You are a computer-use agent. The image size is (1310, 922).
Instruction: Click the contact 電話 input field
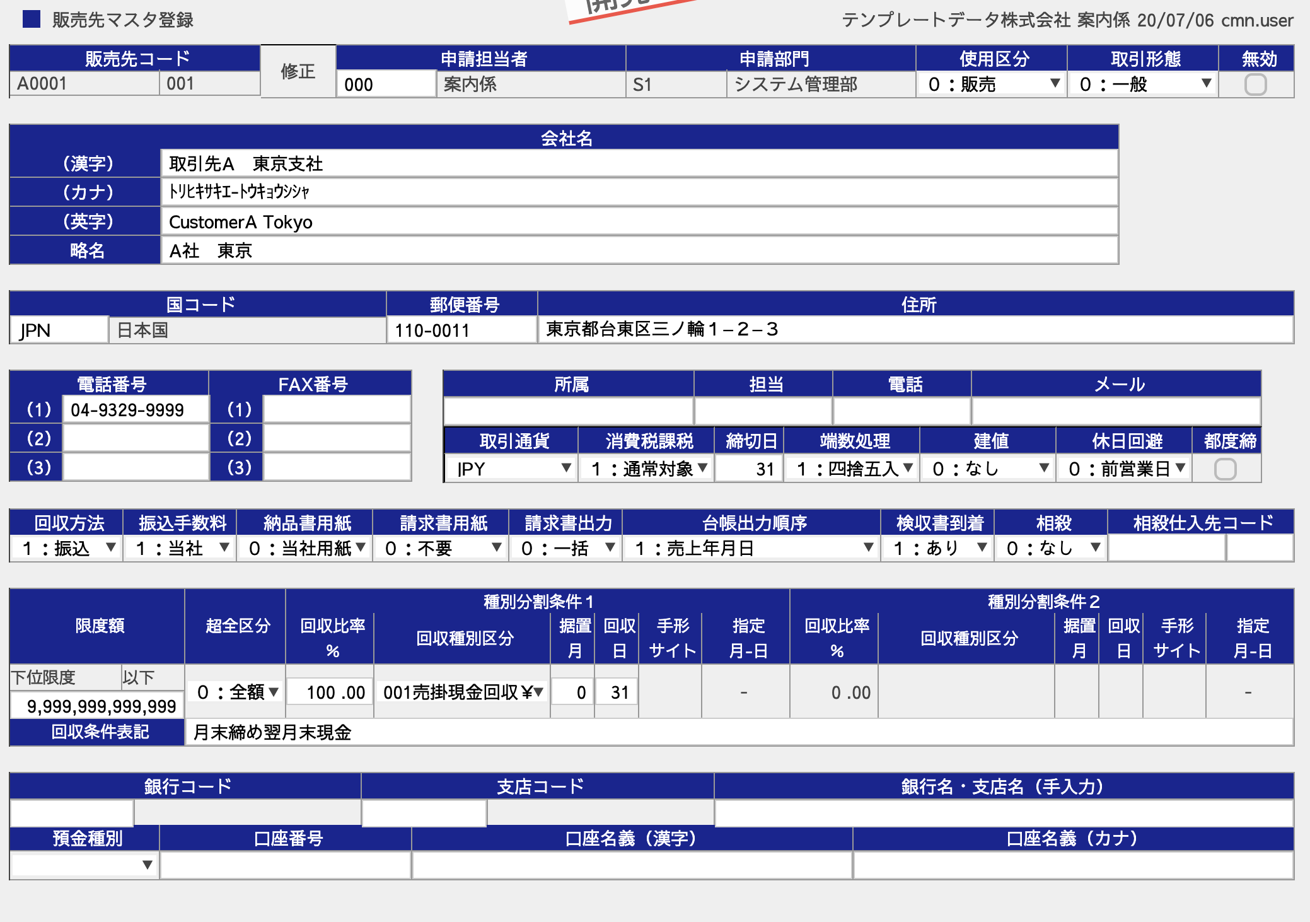(902, 411)
